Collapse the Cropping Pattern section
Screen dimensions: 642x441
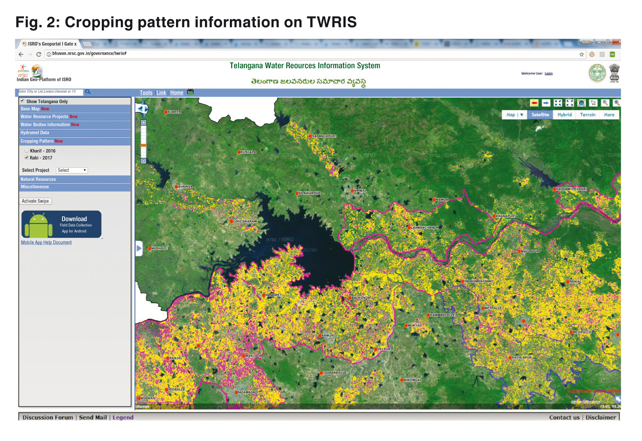pyautogui.click(x=75, y=141)
